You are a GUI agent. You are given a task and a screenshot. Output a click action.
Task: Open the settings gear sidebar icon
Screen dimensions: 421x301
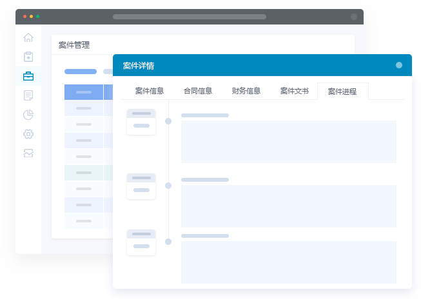pyautogui.click(x=28, y=134)
